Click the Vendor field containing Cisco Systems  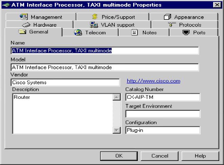[65, 82]
